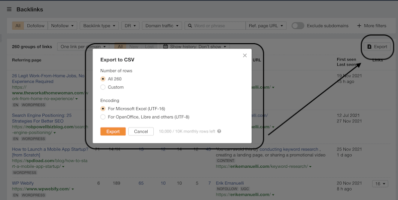Click the 20 Nov 2021 first seen date
The width and height of the screenshot is (398, 200).
click(349, 183)
